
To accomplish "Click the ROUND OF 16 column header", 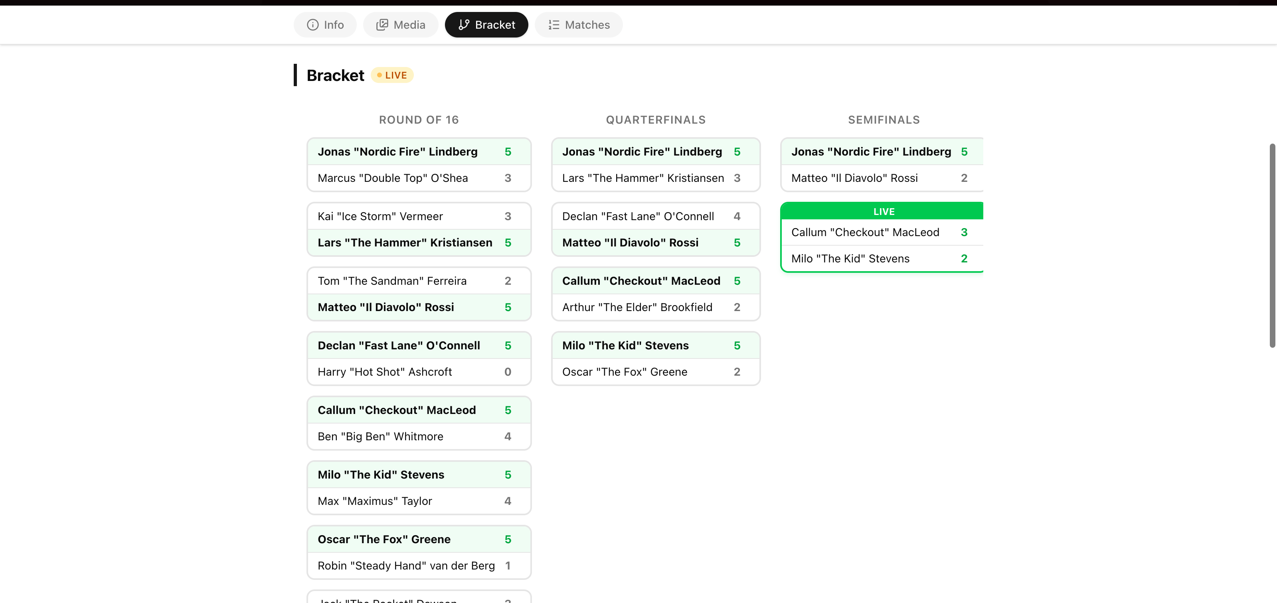I will [419, 120].
